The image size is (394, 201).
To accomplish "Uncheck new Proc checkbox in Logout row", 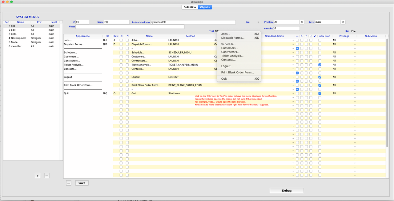I will click(320, 77).
